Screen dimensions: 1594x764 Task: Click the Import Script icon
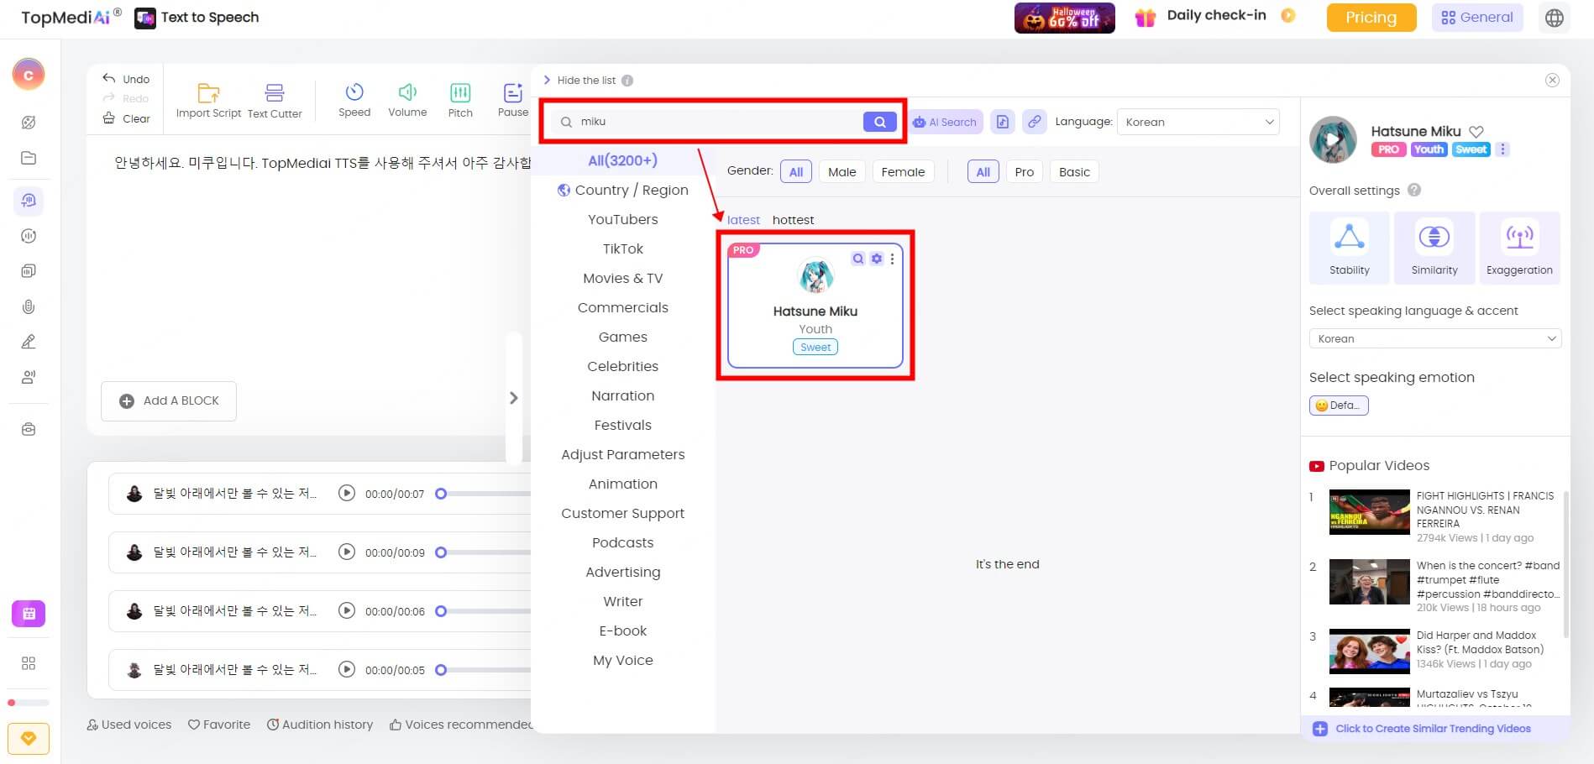(208, 92)
